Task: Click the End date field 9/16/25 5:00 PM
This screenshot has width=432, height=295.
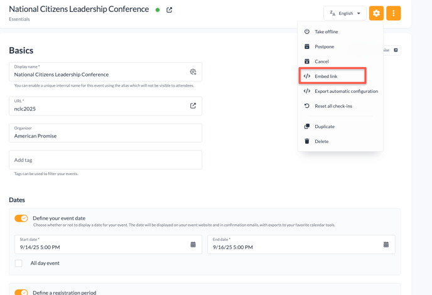Action: (x=301, y=244)
